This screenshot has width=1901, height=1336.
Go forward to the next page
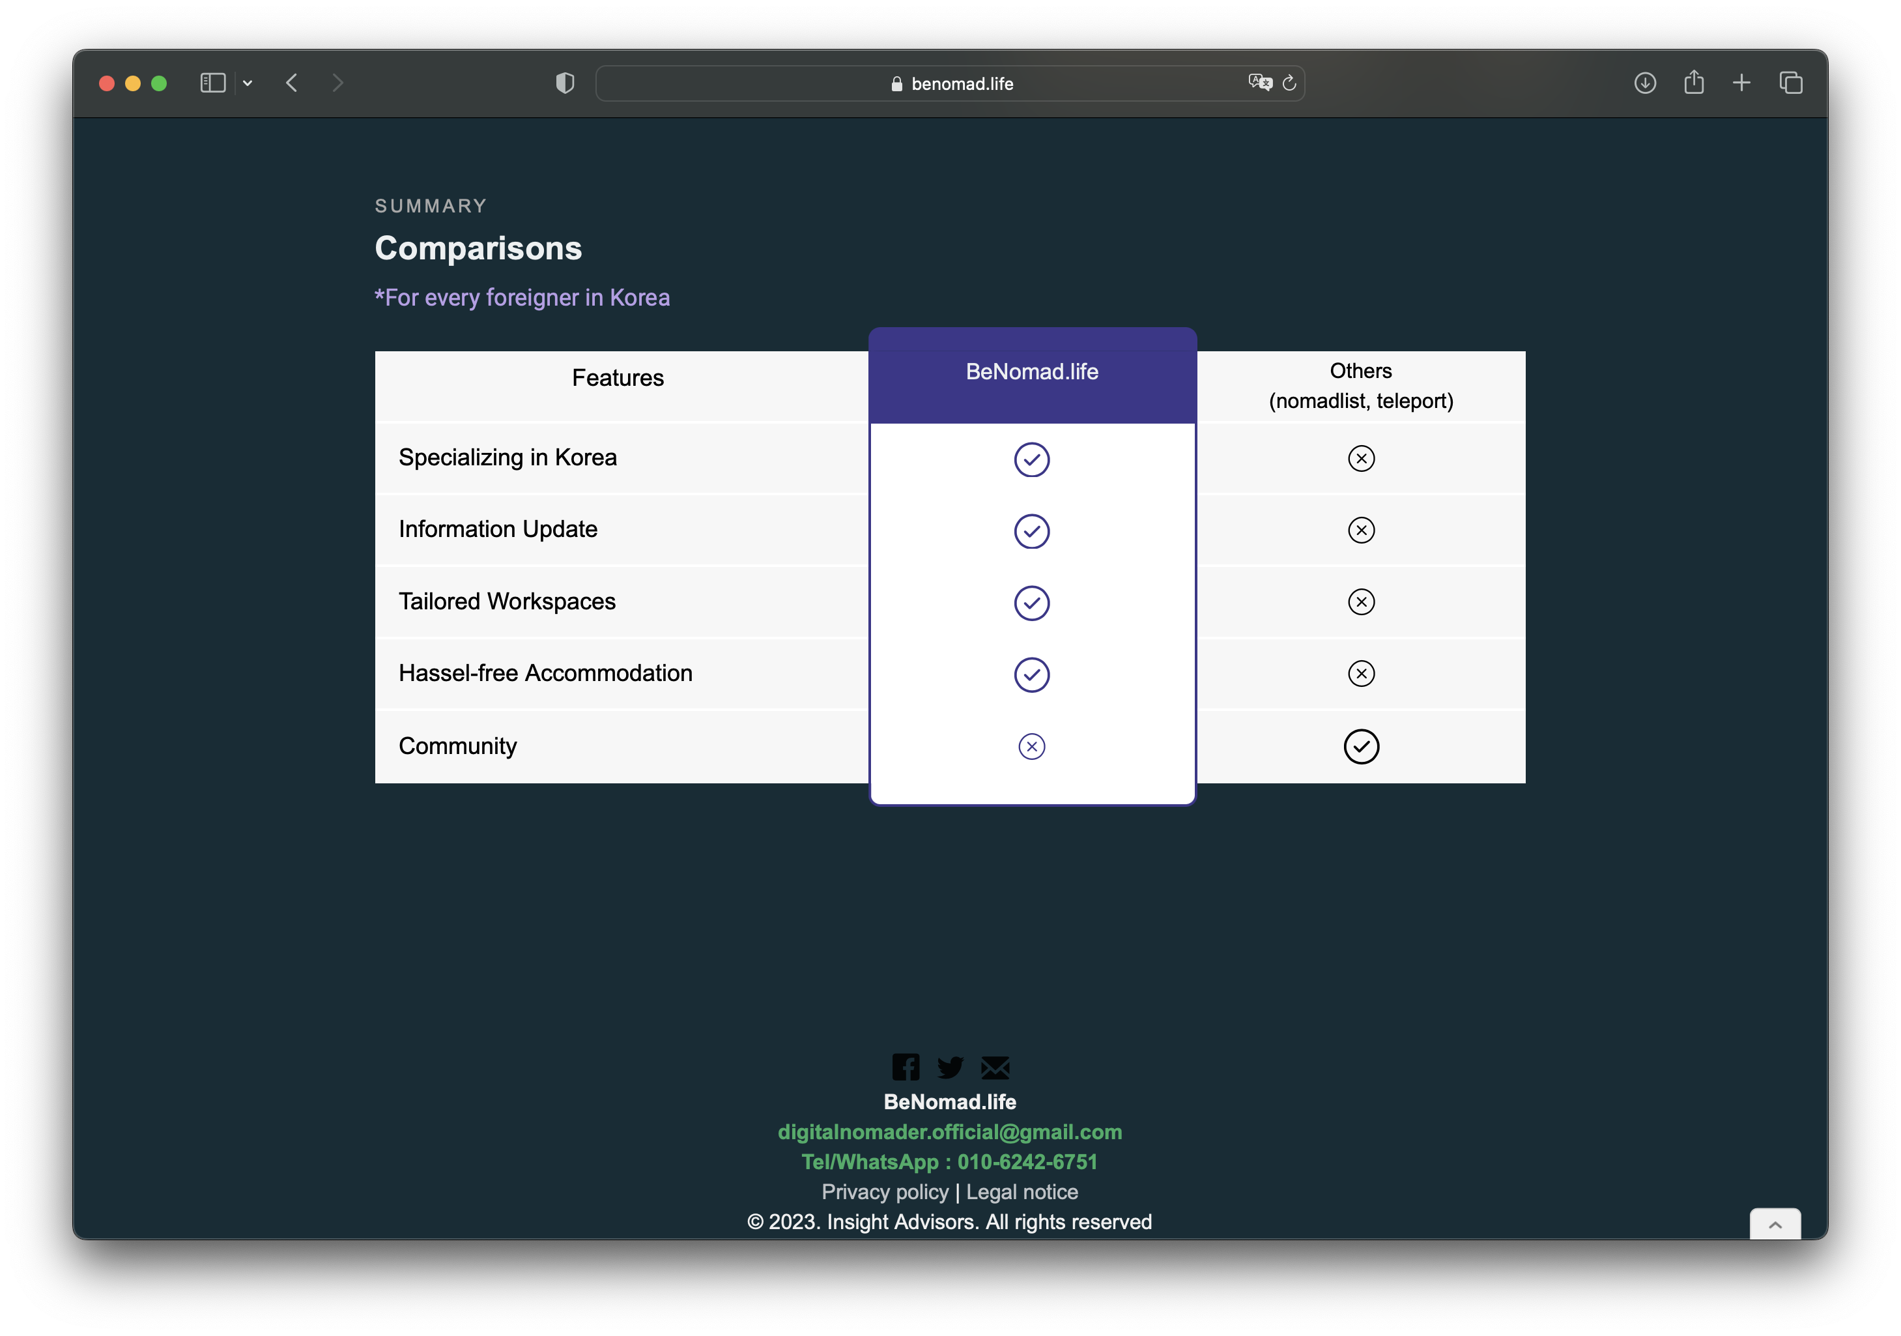[x=338, y=83]
